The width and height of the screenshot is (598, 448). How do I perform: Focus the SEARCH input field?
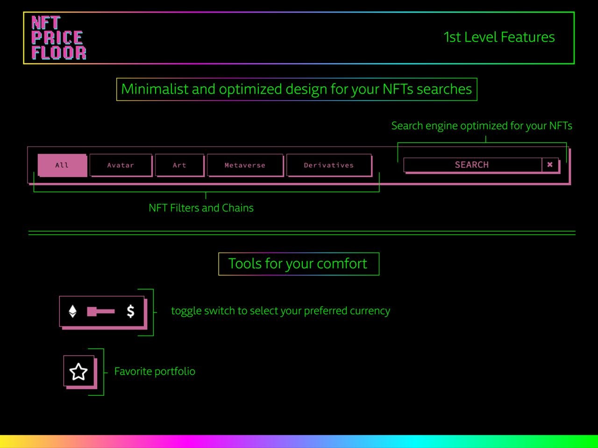(472, 165)
